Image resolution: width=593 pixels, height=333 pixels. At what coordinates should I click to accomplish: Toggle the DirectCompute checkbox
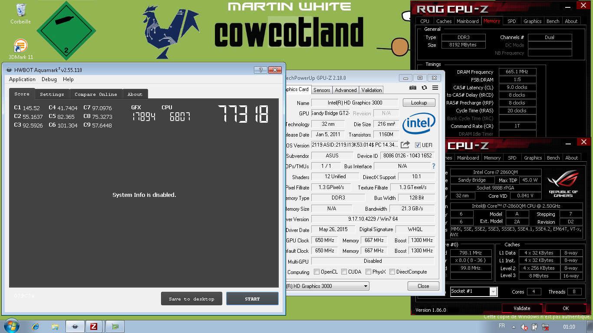(392, 272)
